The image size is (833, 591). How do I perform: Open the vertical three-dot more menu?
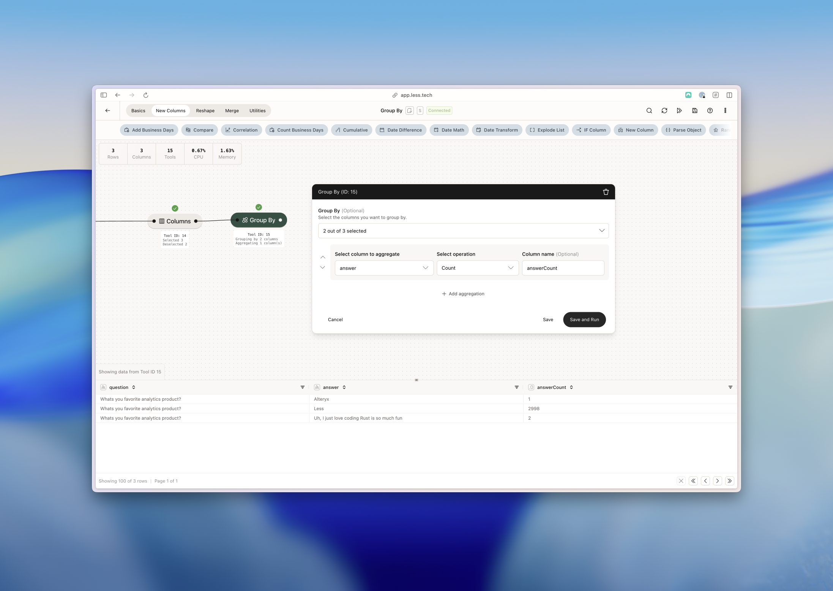[725, 111]
